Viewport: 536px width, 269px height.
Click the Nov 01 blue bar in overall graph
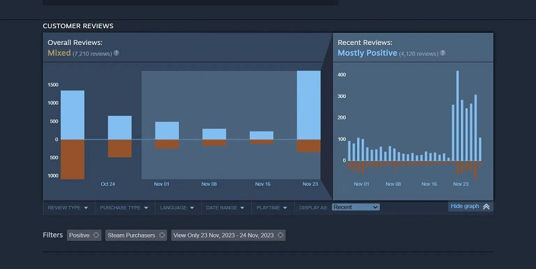pos(167,130)
